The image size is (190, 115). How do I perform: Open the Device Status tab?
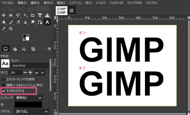tap(15, 49)
